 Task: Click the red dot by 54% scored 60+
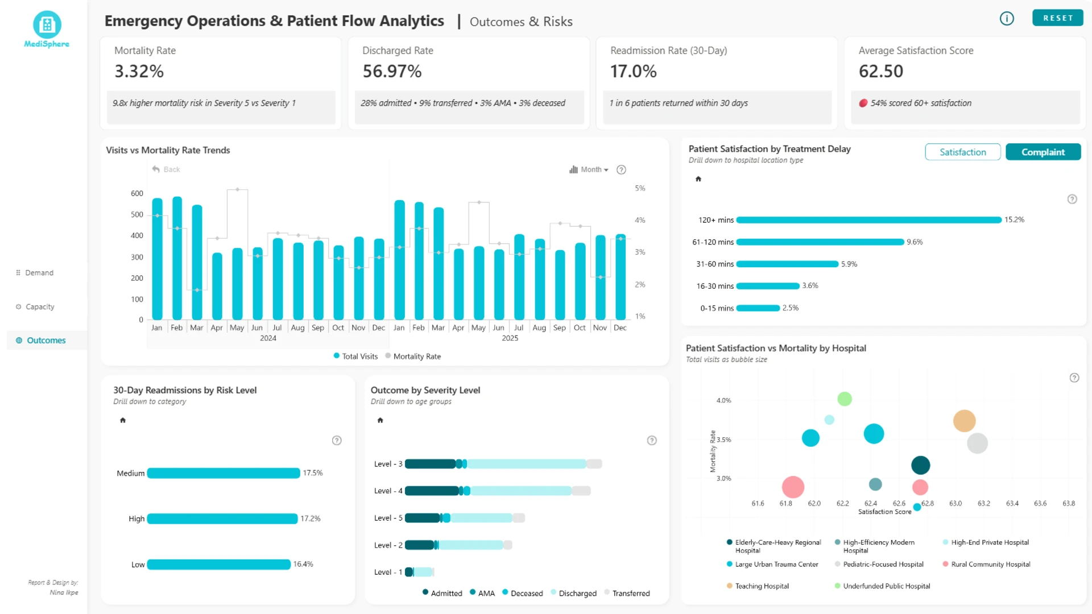(863, 103)
